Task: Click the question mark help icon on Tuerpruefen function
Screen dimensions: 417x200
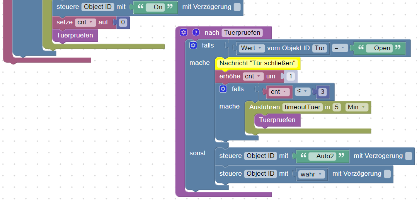Action: point(196,33)
